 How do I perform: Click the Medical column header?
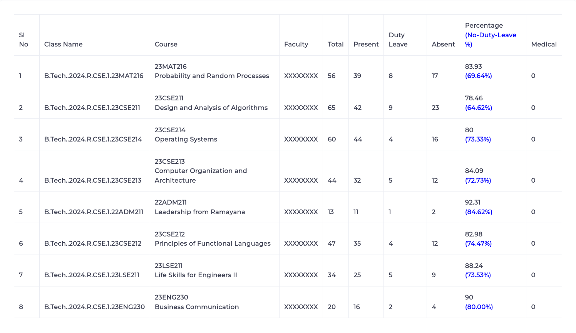(x=544, y=44)
